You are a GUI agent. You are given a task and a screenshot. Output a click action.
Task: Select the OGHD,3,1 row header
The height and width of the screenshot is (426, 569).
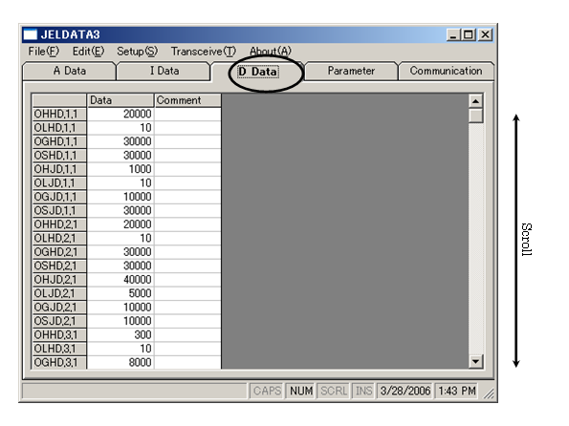click(x=59, y=362)
